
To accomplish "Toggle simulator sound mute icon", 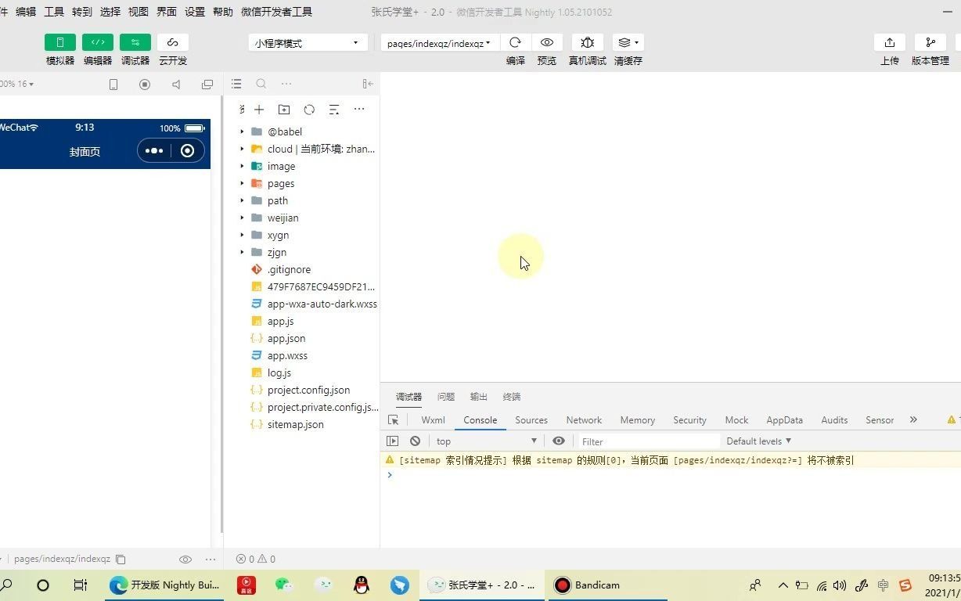I will point(176,85).
